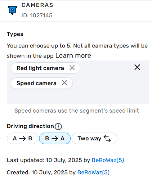The height and width of the screenshot is (180, 152).
Task: Open BeRoWaz(5) profile from Created line
Action: click(93, 172)
